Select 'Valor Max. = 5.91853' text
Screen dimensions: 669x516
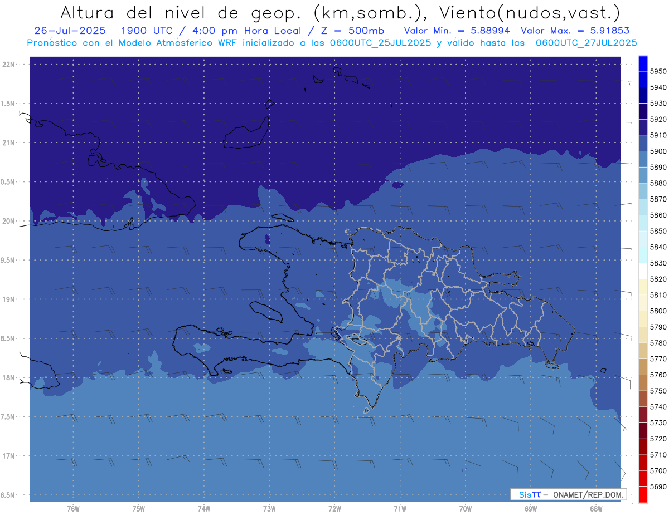pos(575,31)
